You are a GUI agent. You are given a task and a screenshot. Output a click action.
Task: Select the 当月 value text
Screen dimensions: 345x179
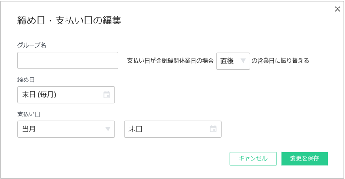coord(29,129)
